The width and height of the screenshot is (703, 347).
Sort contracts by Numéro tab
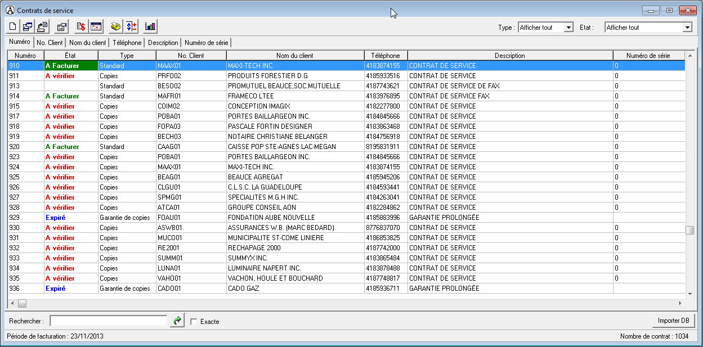(x=19, y=42)
